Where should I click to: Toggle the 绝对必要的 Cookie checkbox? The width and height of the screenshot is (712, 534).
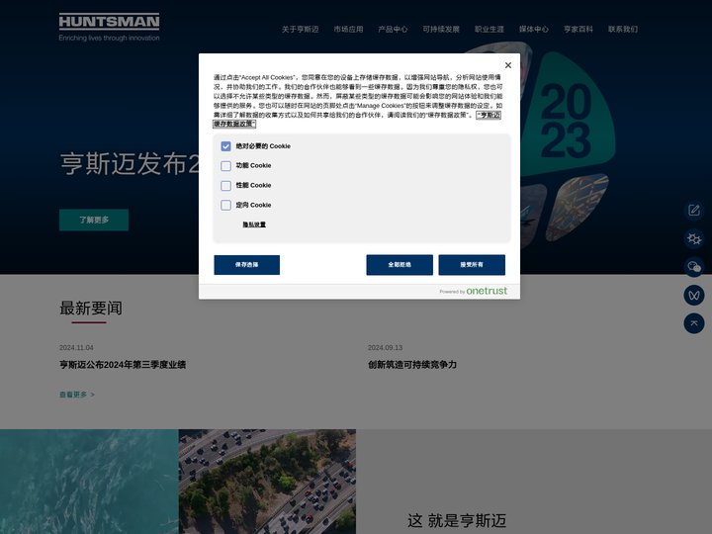225,146
